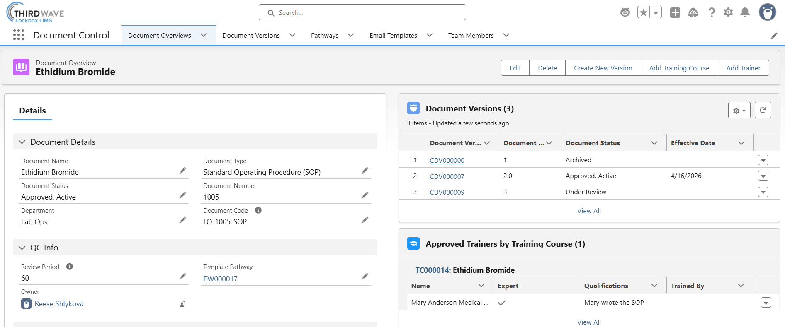
Task: Edit Document Name field pencil
Action: 182,171
